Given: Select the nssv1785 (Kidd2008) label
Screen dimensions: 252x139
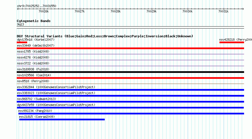Looking at the screenshot, I should pos(33,51).
